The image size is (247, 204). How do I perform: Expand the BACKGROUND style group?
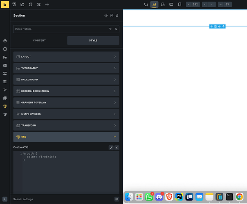tap(66, 80)
